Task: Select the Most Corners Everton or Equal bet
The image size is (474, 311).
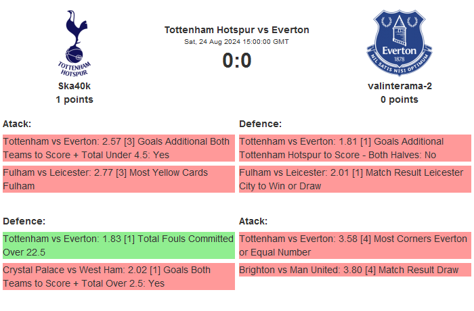Action: pyautogui.click(x=355, y=245)
